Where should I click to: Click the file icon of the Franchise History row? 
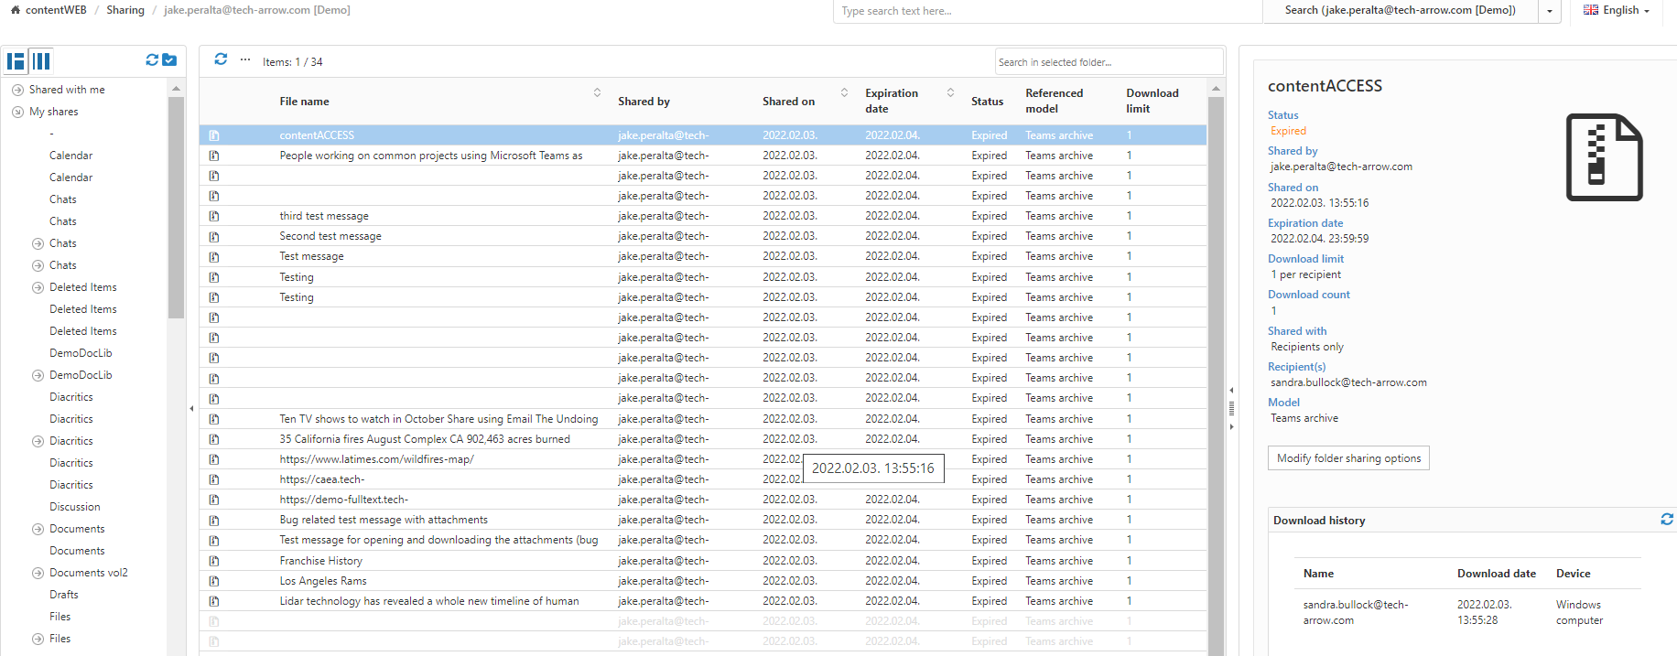[x=214, y=561]
